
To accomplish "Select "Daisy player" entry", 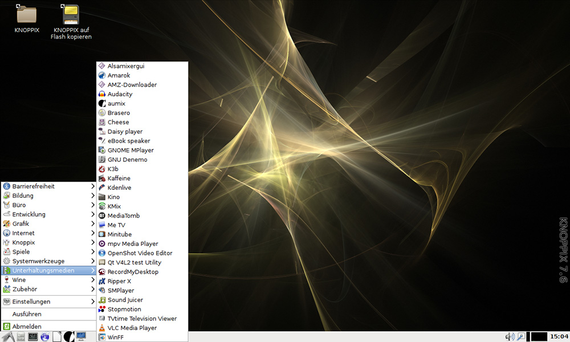I will 142,132.
